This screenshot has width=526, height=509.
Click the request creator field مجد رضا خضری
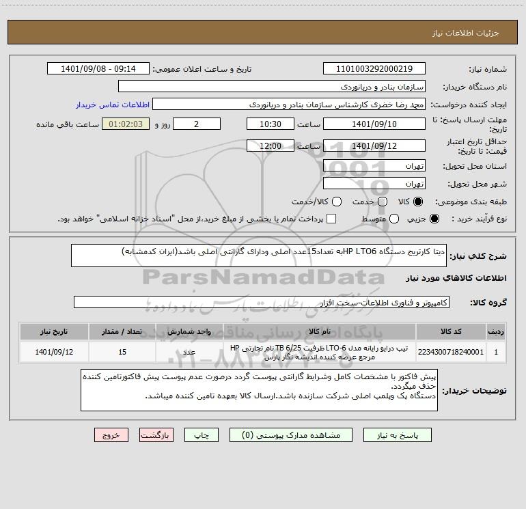coord(289,105)
